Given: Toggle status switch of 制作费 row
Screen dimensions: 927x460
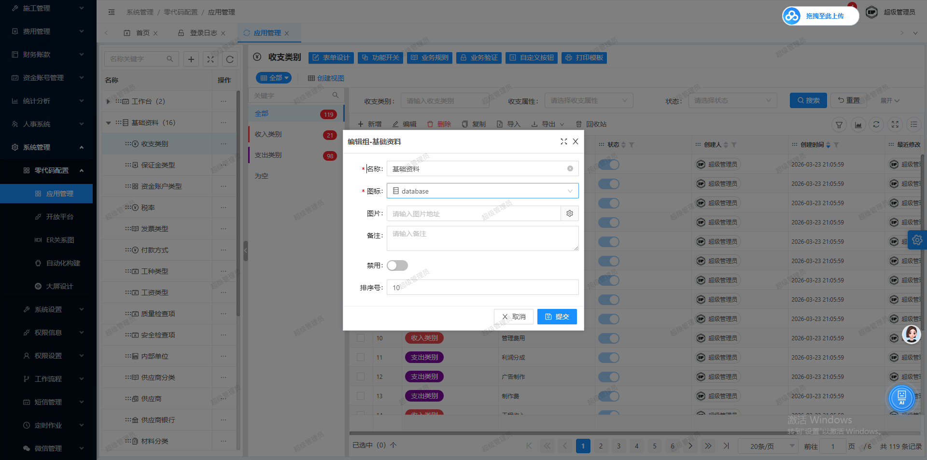Looking at the screenshot, I should (609, 396).
